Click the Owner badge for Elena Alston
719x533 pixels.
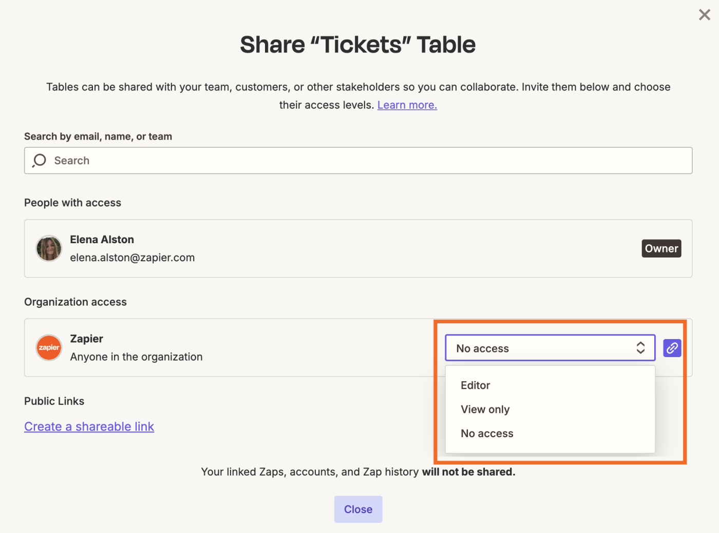click(x=661, y=249)
